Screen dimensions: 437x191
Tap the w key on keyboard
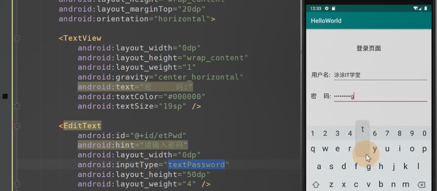coord(325,149)
